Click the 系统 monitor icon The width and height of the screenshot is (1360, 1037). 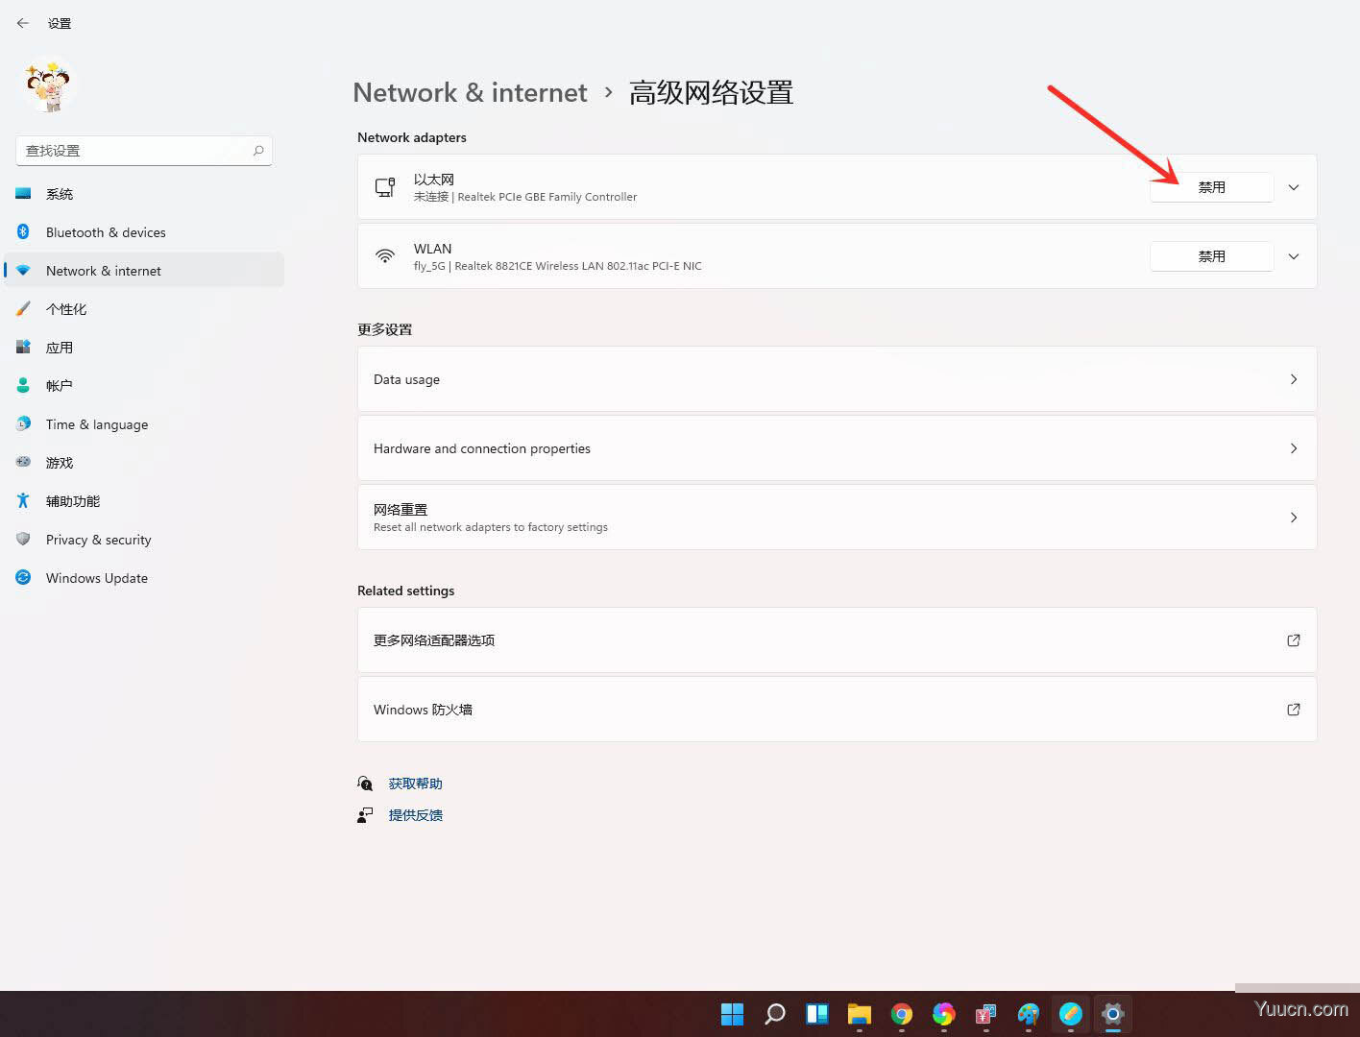[x=23, y=193]
